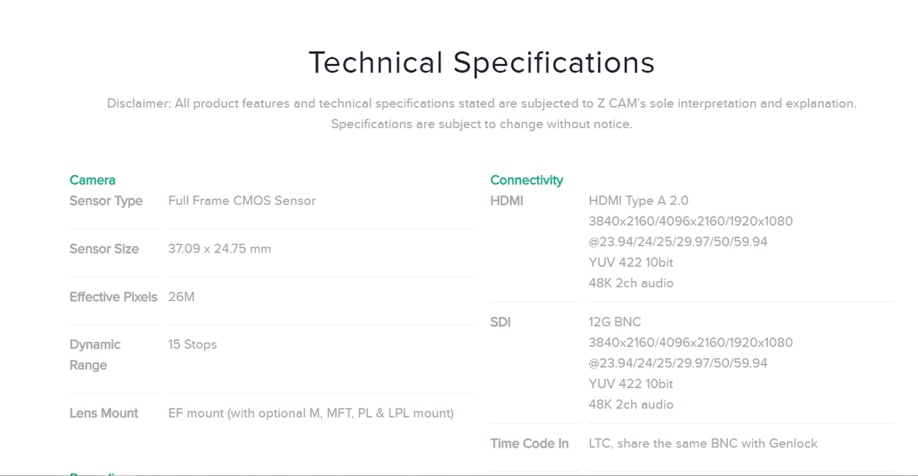918x476 pixels.
Task: Click the SDI row label
Action: coord(501,322)
